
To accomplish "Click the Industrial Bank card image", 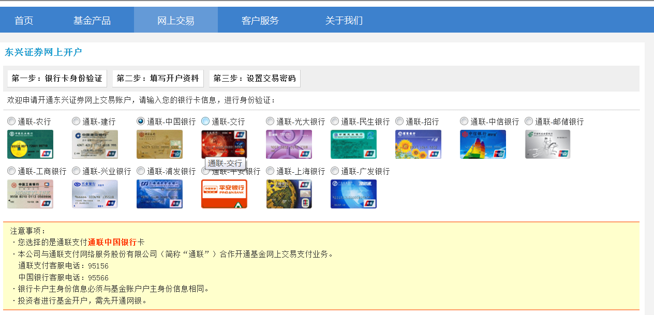I will 95,194.
